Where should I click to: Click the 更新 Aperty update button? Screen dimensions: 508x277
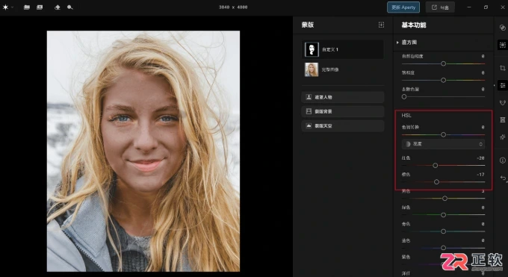[x=403, y=7]
